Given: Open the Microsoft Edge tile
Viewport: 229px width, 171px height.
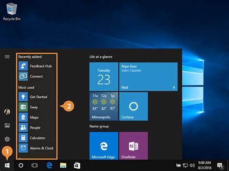Looking at the screenshot, I should [x=104, y=146].
